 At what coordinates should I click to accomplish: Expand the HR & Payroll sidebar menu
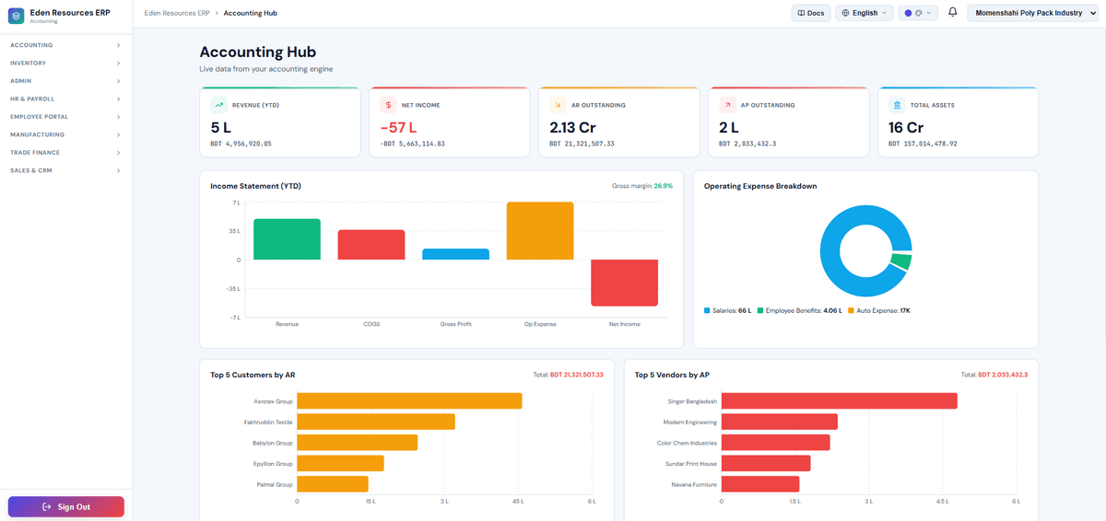[x=65, y=98]
